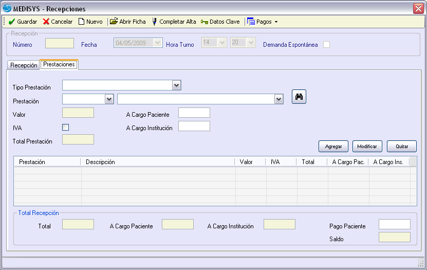
Task: Click the Completar Alta pen icon
Action: (x=154, y=22)
